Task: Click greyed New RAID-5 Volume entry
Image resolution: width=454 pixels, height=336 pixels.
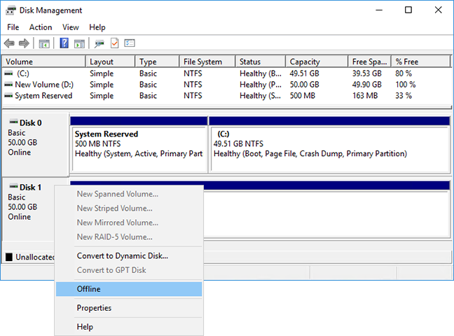Action: pyautogui.click(x=129, y=237)
